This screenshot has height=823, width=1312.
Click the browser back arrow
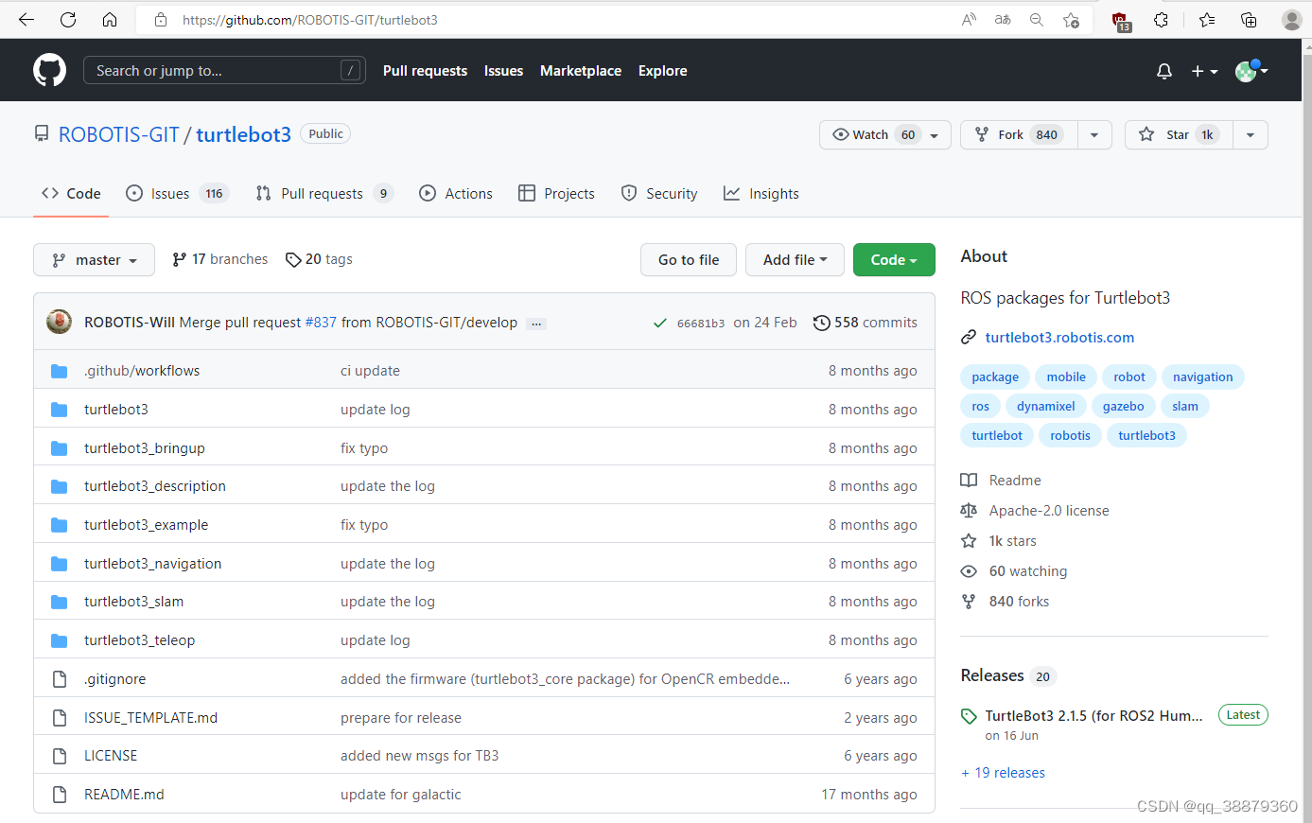coord(26,20)
